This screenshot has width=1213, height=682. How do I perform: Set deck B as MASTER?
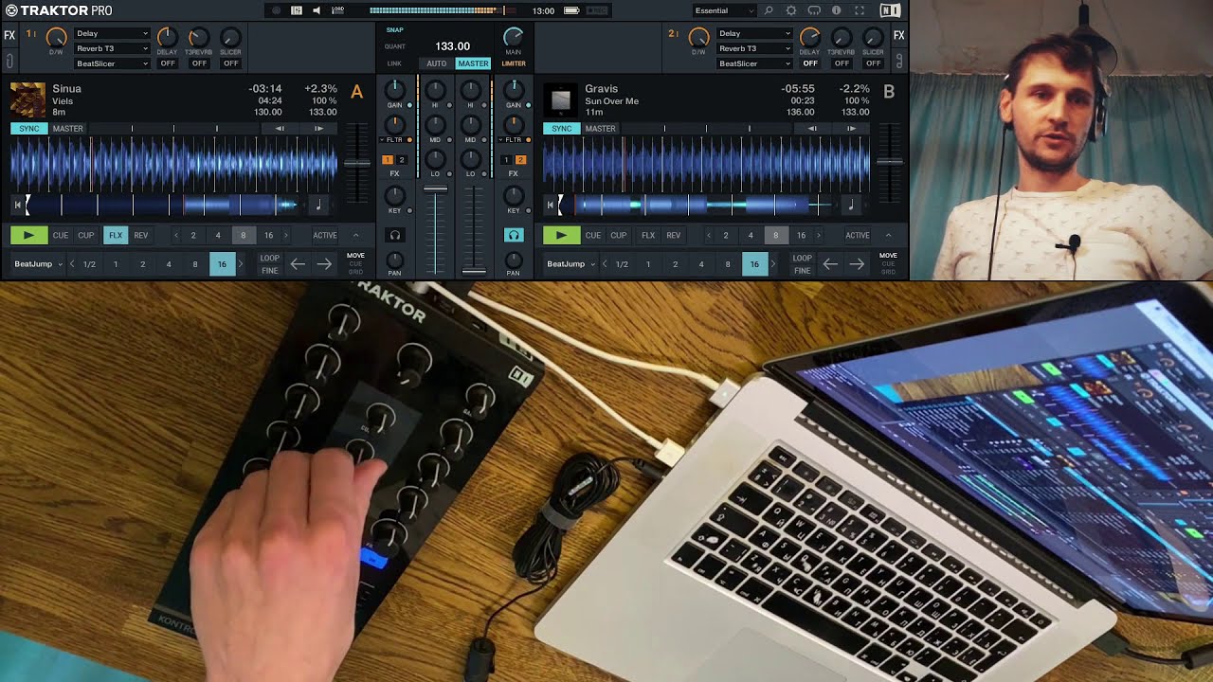pyautogui.click(x=600, y=128)
